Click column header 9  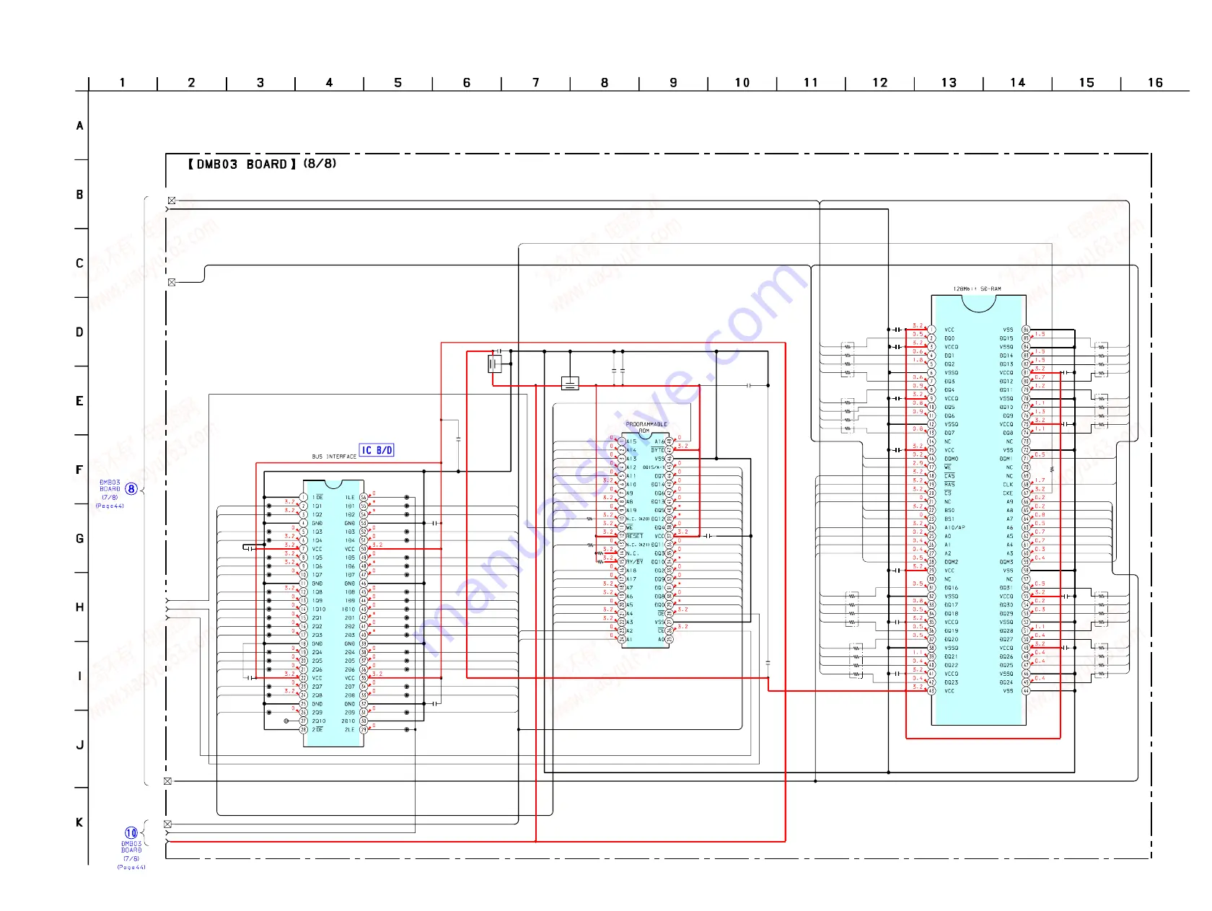pos(674,83)
